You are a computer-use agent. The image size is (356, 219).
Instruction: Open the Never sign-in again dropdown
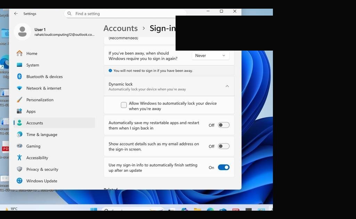[x=210, y=55]
